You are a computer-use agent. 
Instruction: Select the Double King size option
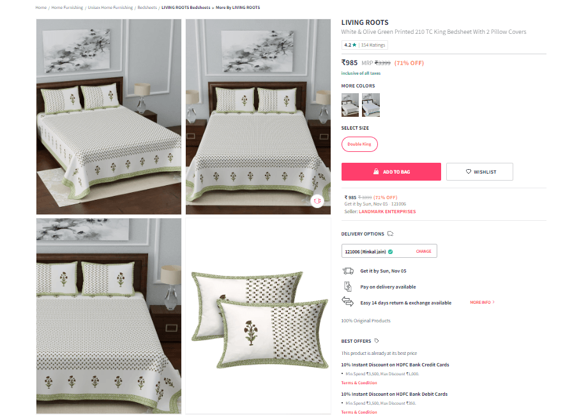359,144
